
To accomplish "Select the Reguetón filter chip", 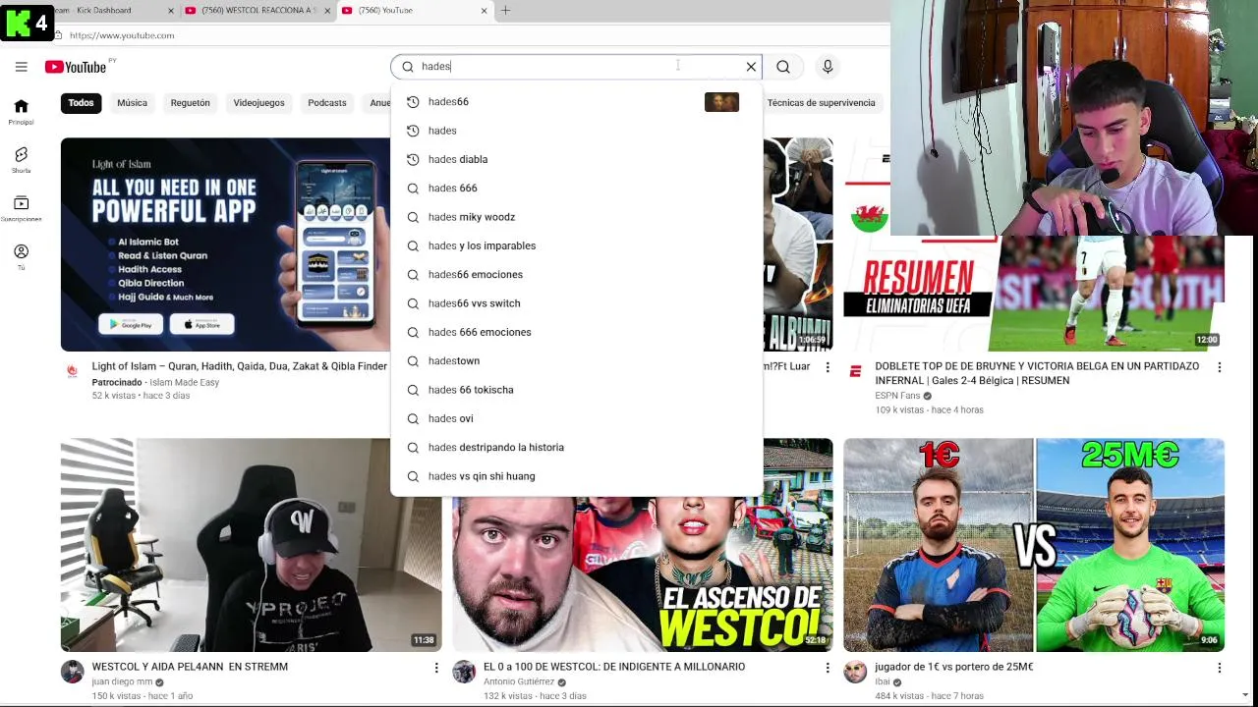I will [190, 103].
